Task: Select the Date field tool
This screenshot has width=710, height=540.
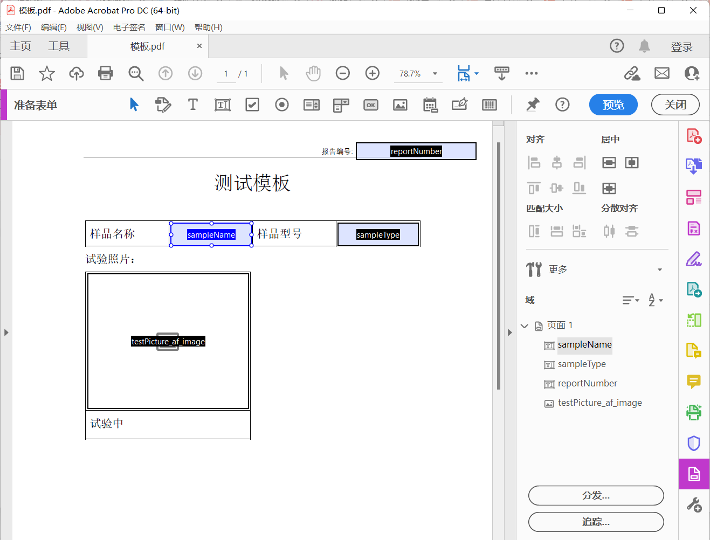Action: pos(430,105)
